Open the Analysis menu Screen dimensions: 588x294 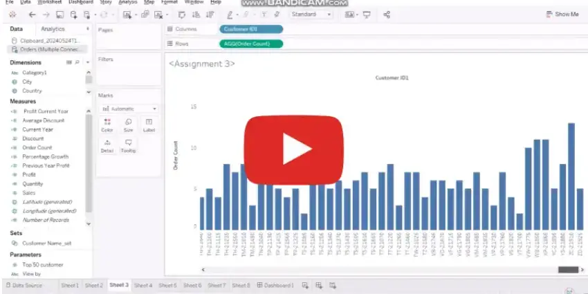pyautogui.click(x=128, y=3)
